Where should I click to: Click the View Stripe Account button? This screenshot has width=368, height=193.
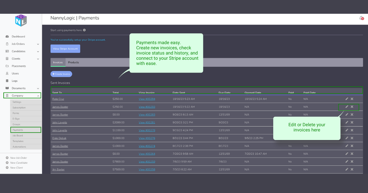[65, 49]
